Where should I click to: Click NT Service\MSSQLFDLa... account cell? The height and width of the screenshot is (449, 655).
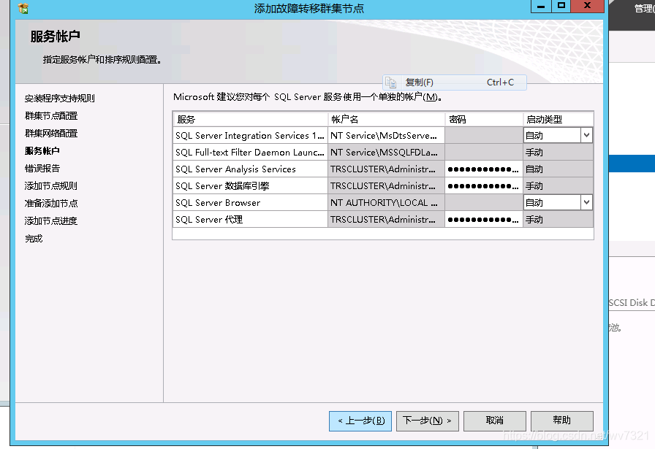[387, 153]
